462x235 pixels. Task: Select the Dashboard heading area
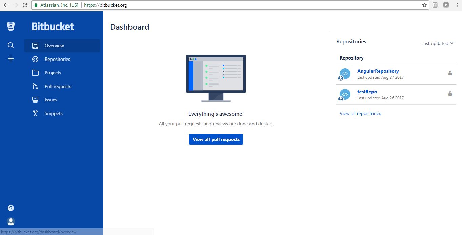pyautogui.click(x=129, y=27)
